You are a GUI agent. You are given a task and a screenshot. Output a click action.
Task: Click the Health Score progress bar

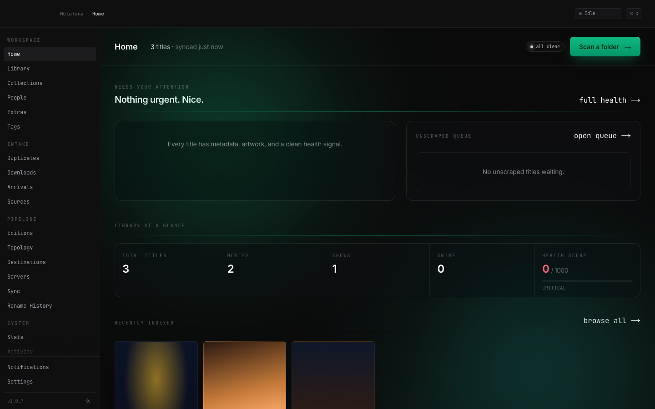587,281
